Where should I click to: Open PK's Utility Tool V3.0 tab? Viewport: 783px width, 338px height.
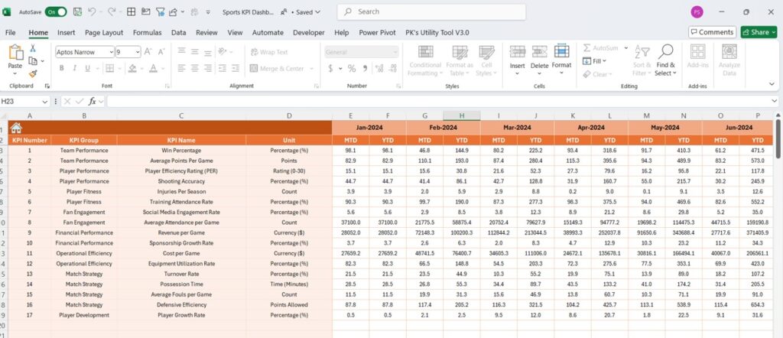click(x=437, y=32)
